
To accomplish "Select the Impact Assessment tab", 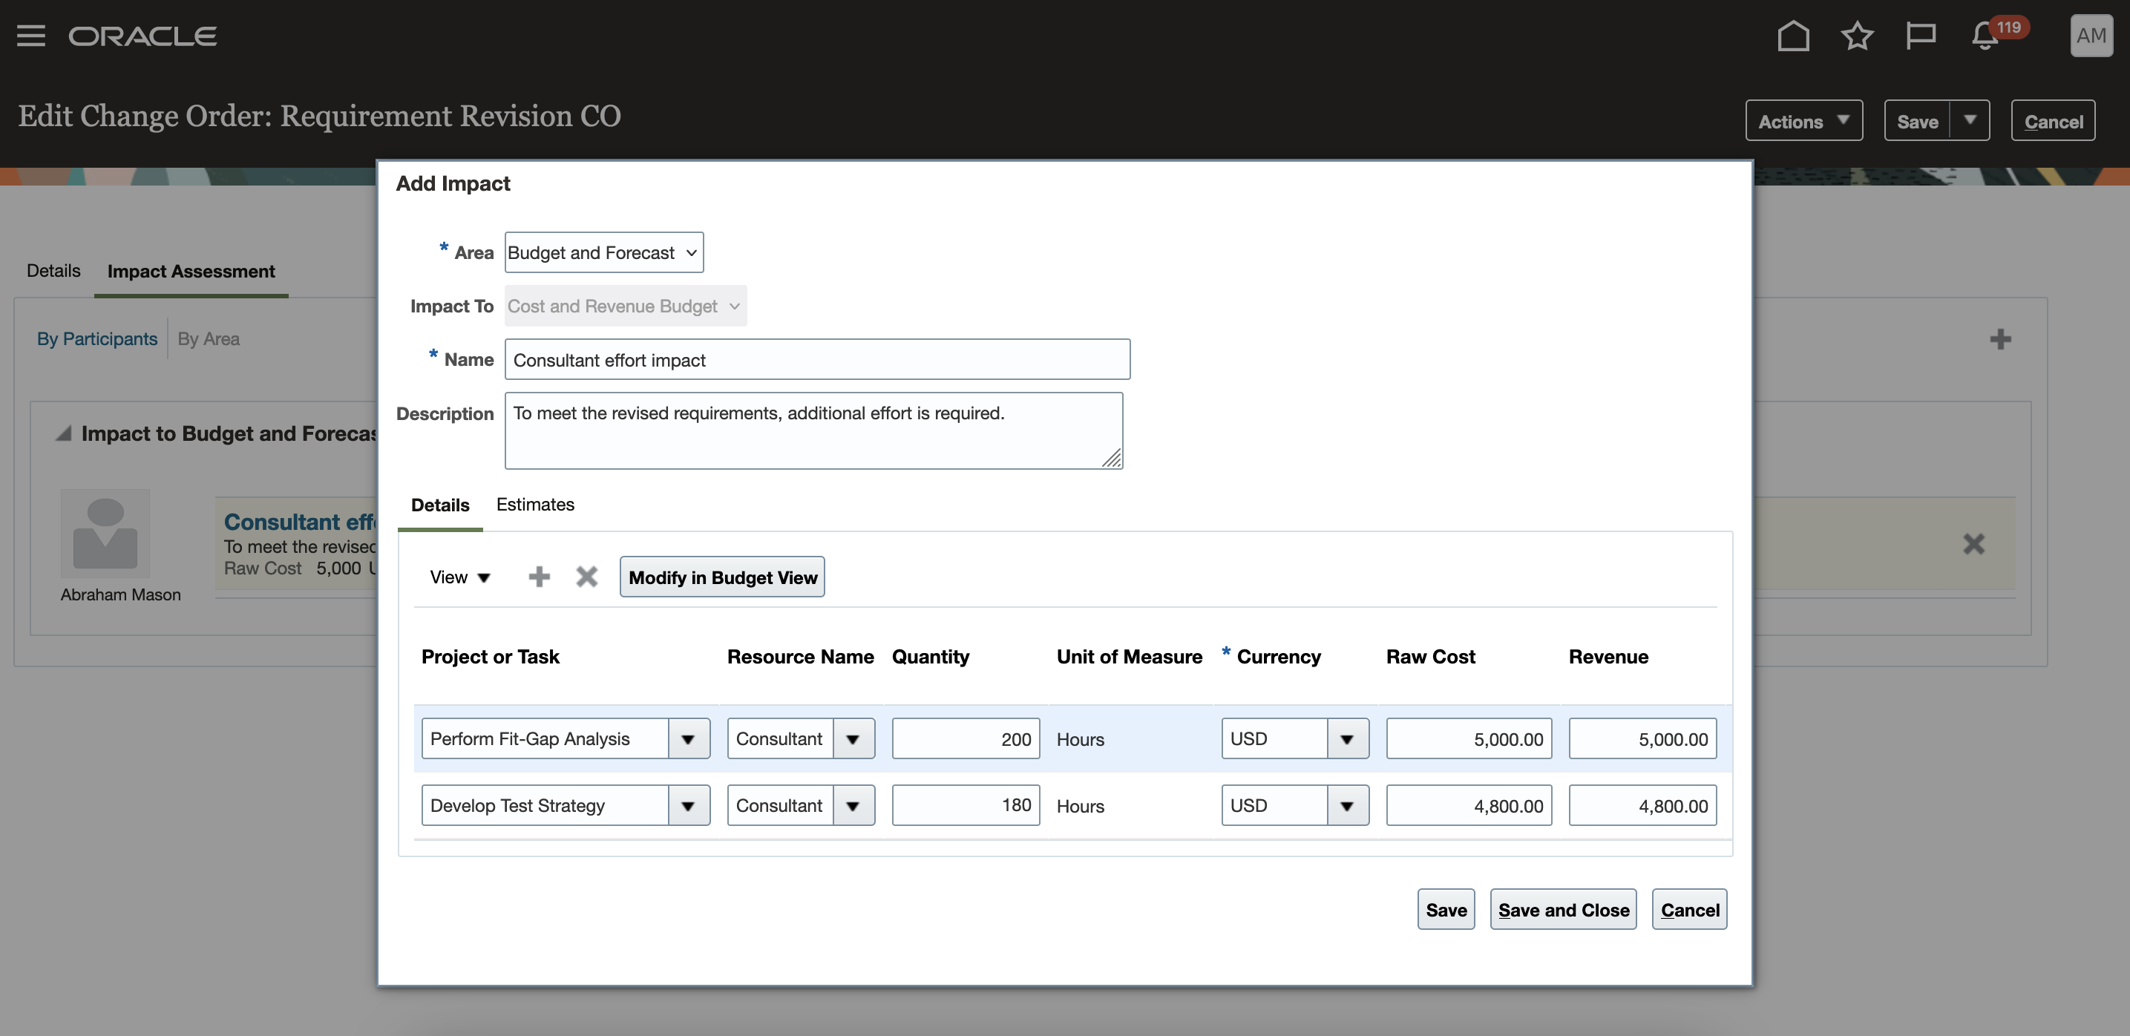I will tap(191, 271).
